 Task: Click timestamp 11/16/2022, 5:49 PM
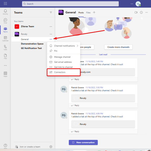coord(94,61)
